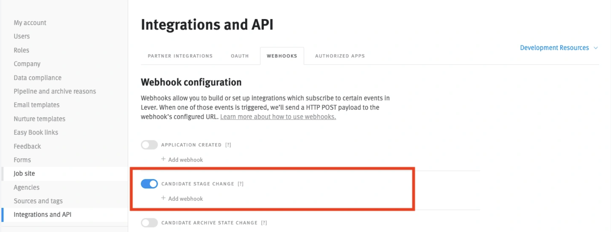This screenshot has height=232, width=611.
Task: Disable the Candidate Stage Change toggle
Action: pos(149,184)
